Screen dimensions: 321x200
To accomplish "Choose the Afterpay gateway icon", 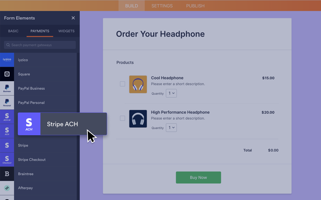I will [7, 188].
